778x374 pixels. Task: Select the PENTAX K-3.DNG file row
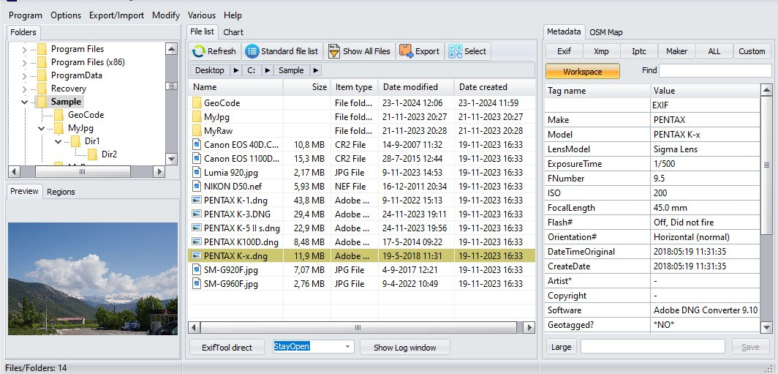[x=362, y=214]
